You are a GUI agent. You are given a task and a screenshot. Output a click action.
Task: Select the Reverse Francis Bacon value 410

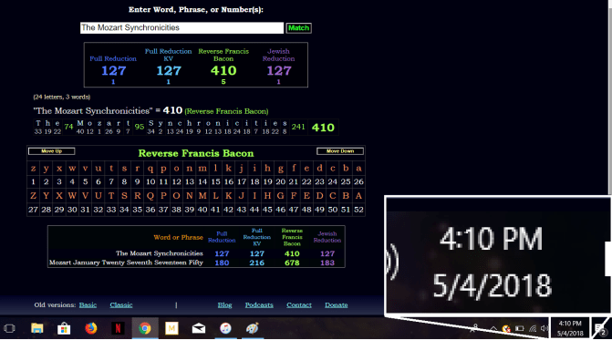pos(223,70)
